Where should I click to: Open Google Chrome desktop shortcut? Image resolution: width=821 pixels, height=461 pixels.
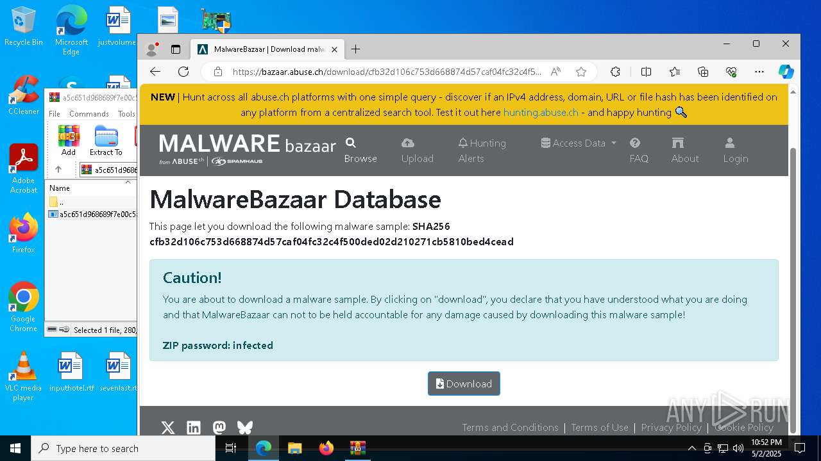pos(24,307)
